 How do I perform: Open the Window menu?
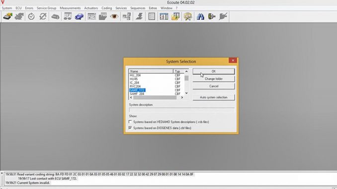coord(167,8)
